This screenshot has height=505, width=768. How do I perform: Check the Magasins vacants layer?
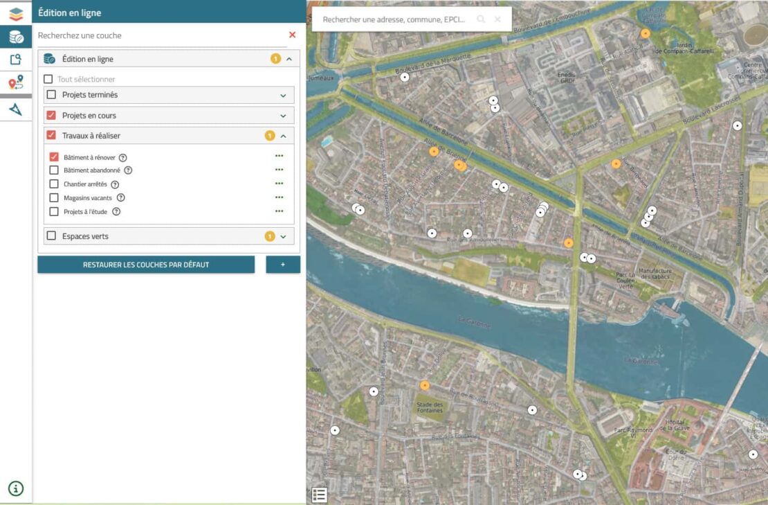(54, 198)
